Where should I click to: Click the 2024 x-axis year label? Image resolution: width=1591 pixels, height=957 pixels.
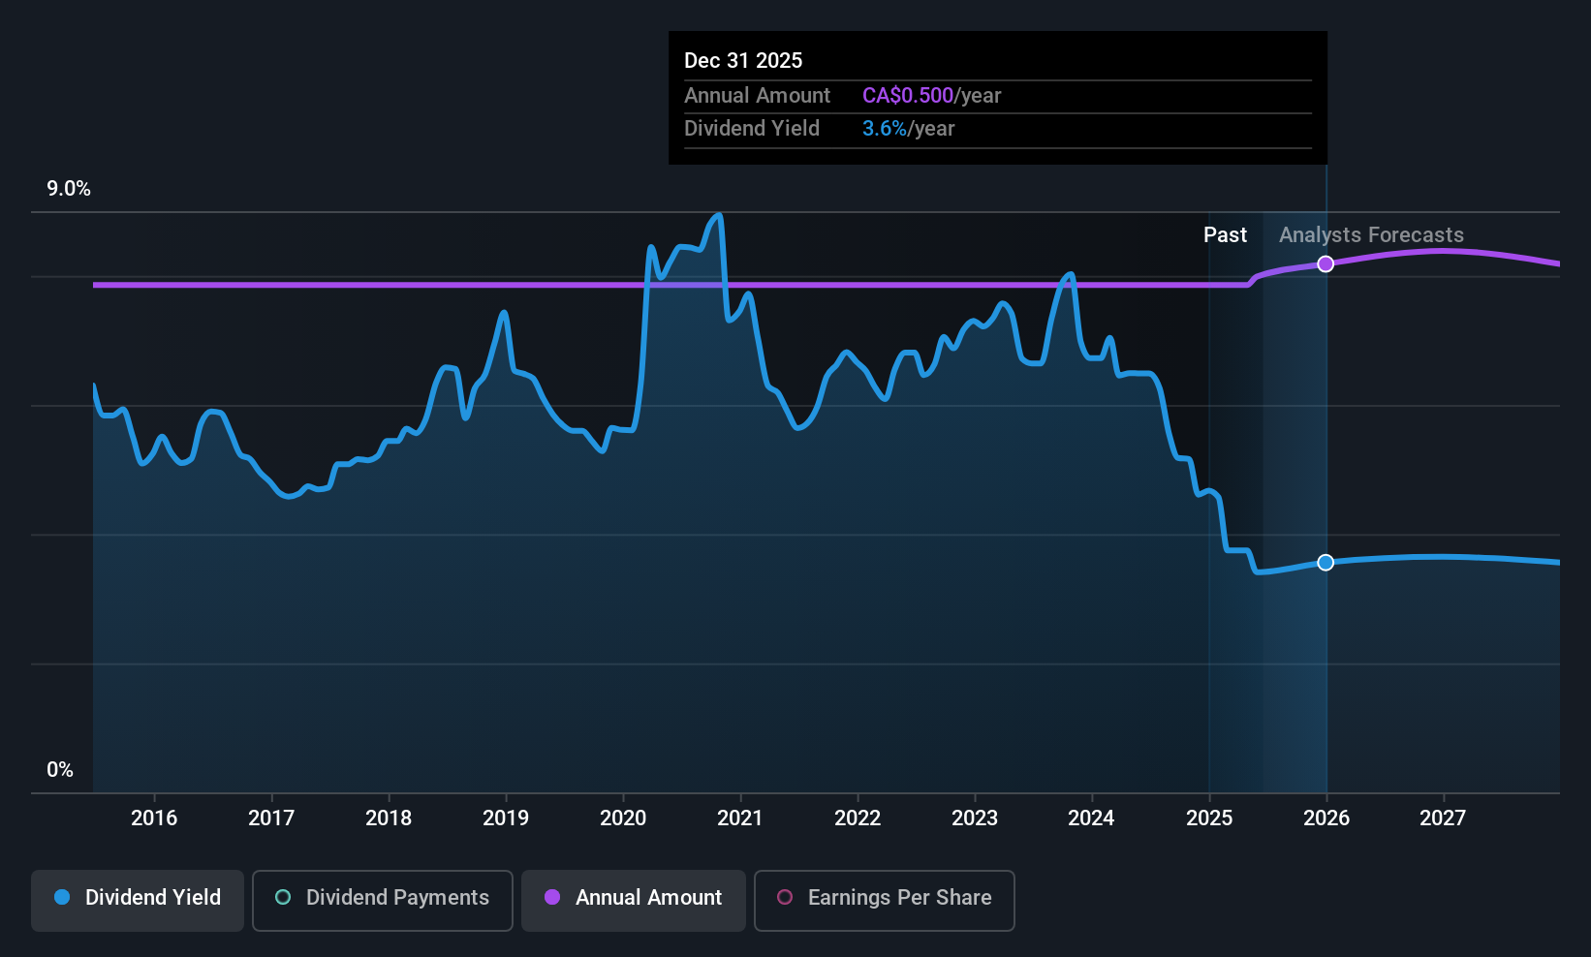pos(1091,818)
